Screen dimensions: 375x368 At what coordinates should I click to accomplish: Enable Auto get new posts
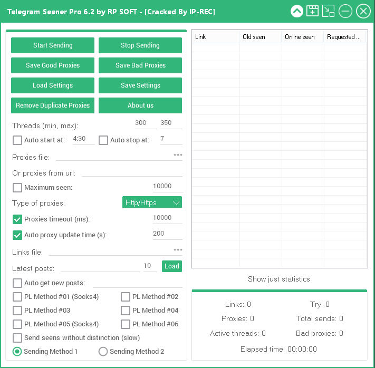pos(17,283)
